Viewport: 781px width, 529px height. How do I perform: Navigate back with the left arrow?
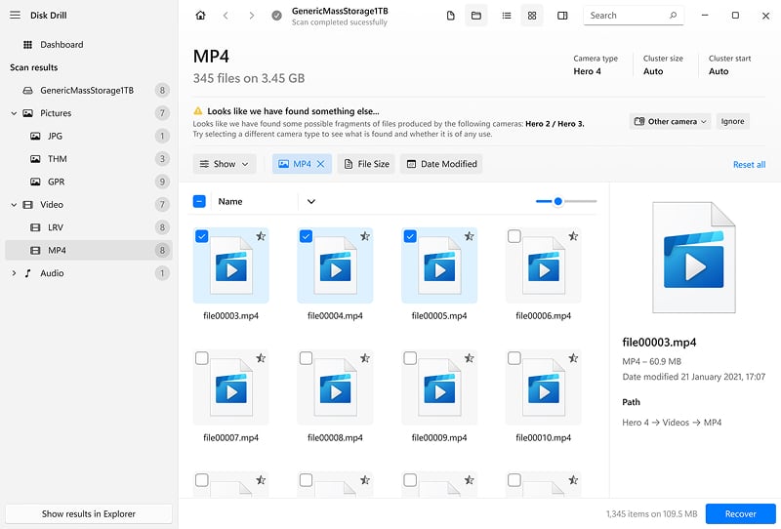[226, 16]
